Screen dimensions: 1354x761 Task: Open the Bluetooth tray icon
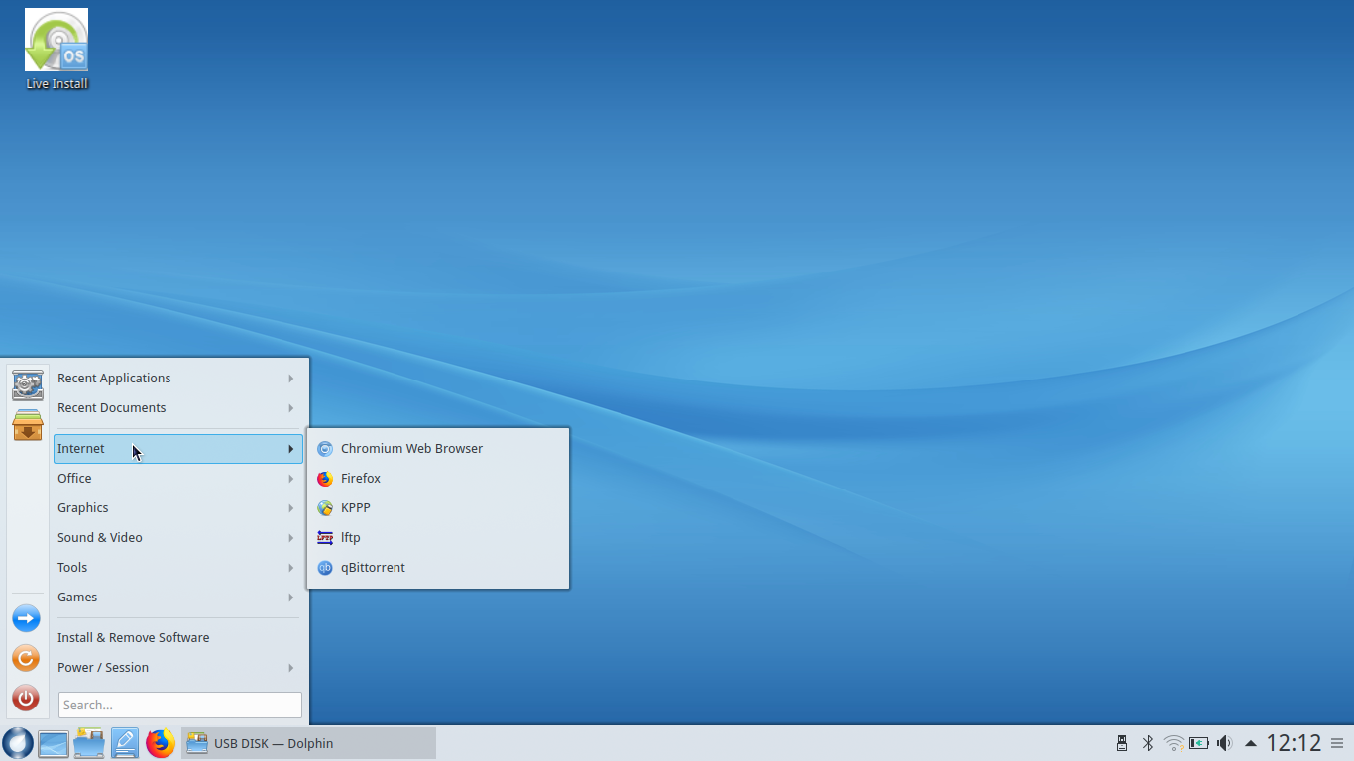[x=1148, y=743]
